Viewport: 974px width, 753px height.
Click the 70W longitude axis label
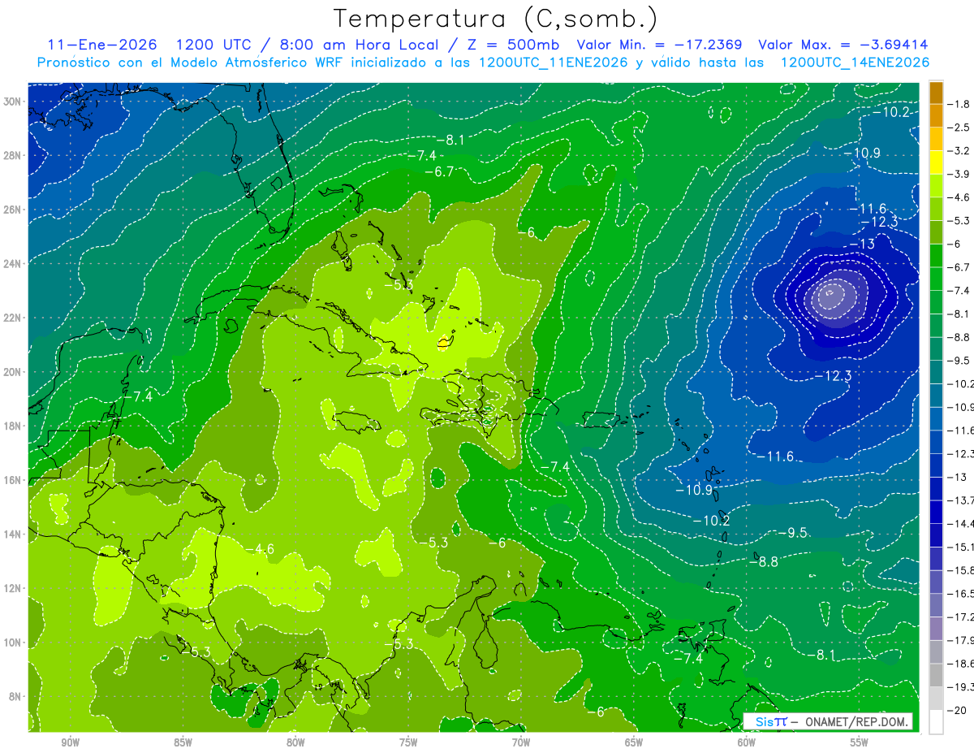[x=521, y=742]
